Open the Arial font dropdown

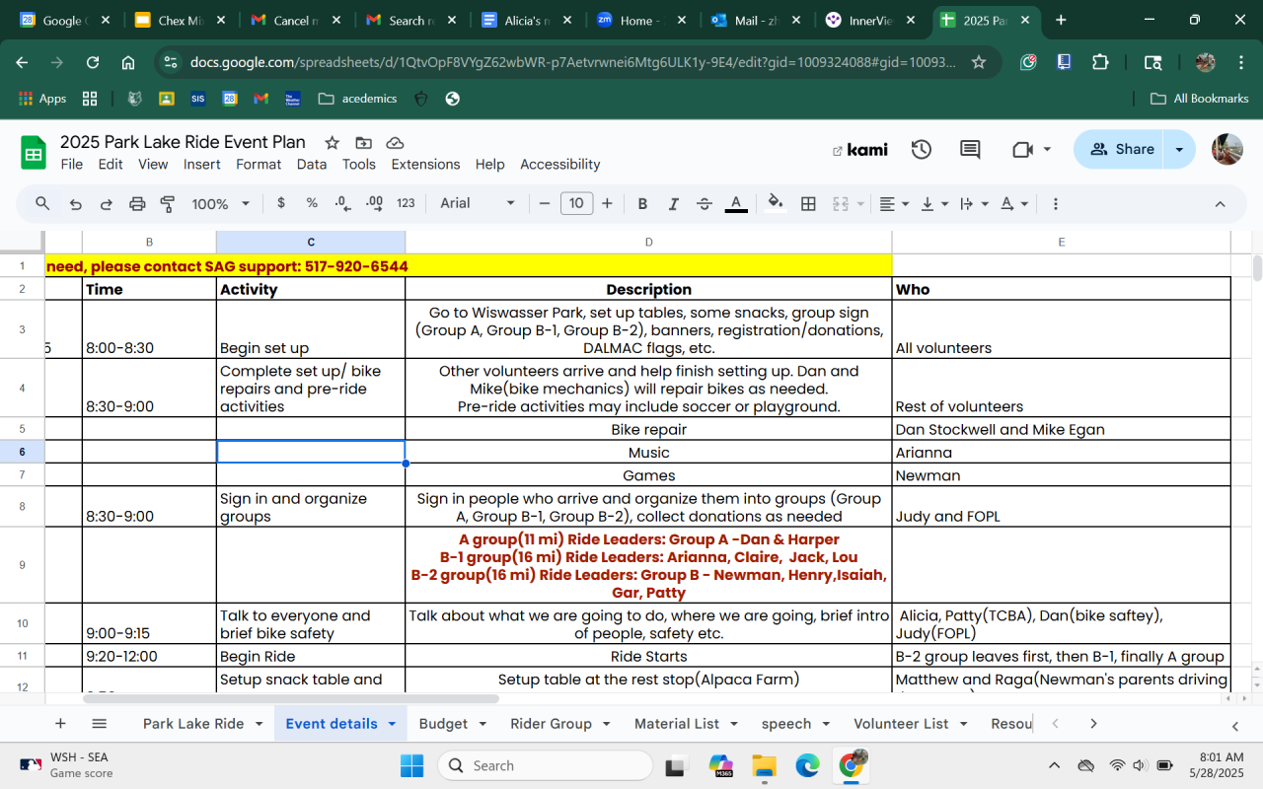click(478, 204)
